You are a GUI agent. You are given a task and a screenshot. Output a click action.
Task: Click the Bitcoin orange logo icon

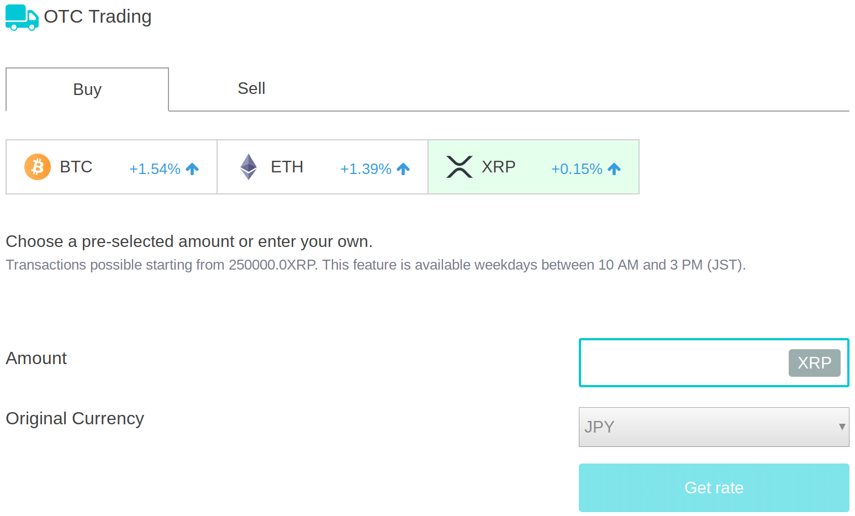tap(38, 167)
